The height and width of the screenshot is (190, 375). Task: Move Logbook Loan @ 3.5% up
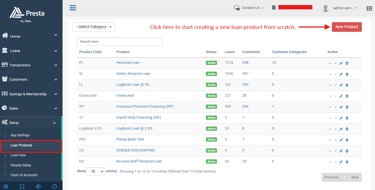[x=330, y=129]
